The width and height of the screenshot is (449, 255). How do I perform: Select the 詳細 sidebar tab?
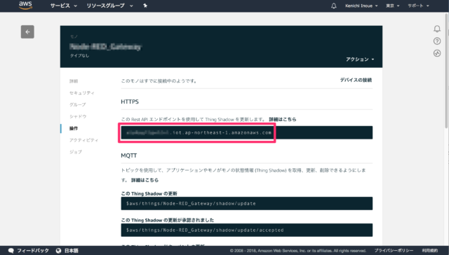[x=74, y=81]
